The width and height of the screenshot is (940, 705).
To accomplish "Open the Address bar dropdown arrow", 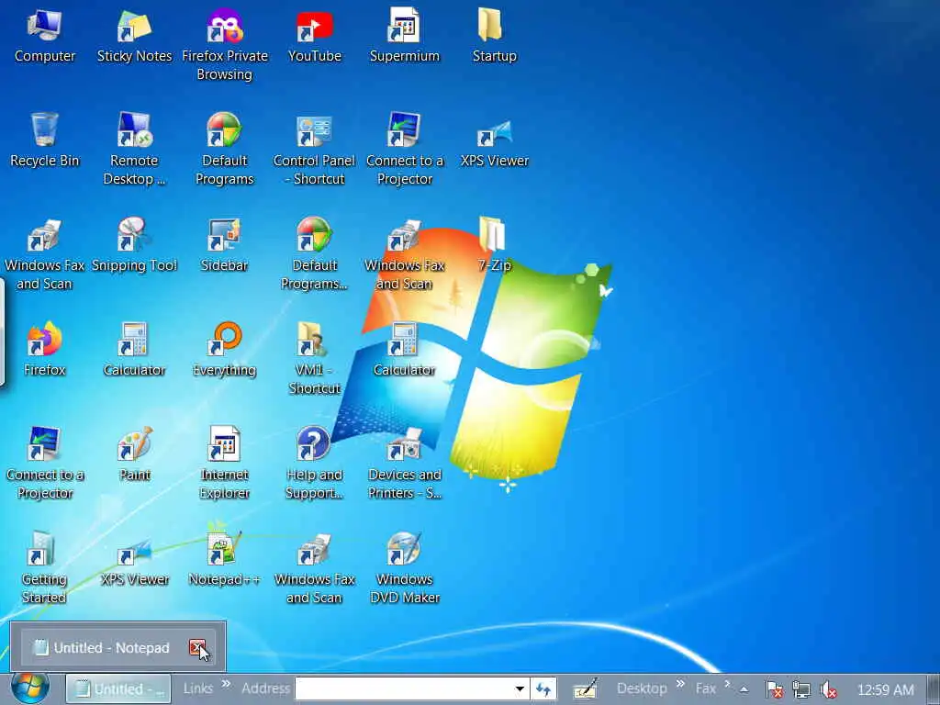I will [520, 689].
